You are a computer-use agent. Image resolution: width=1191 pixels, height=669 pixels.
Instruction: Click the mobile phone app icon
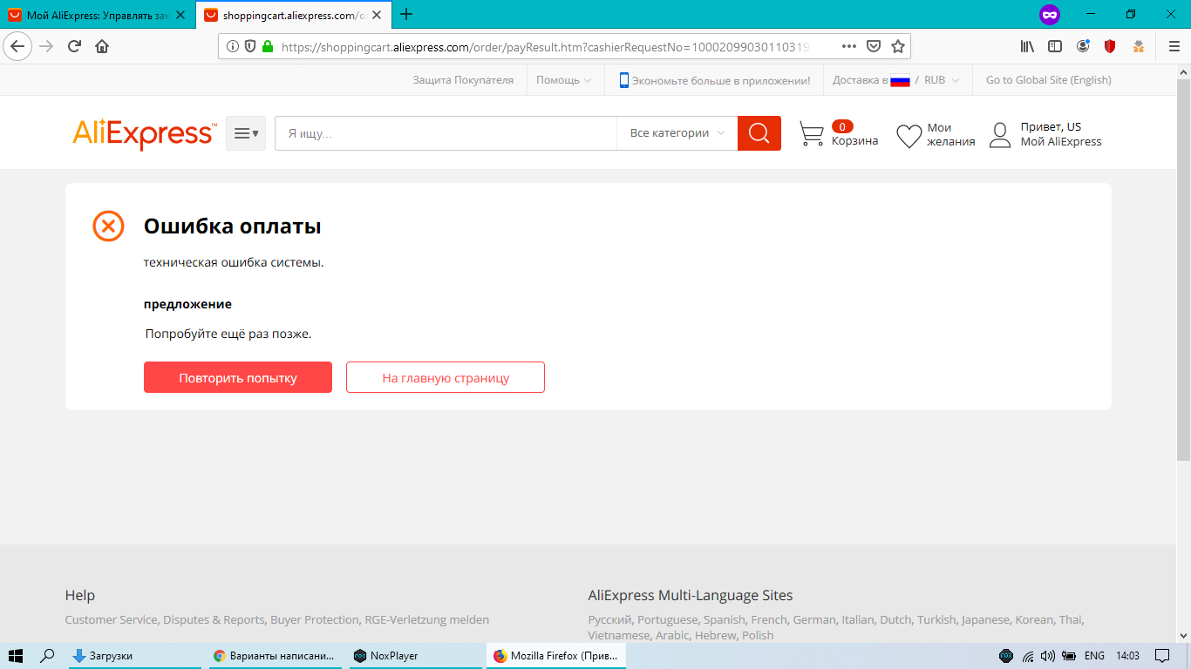click(x=624, y=80)
